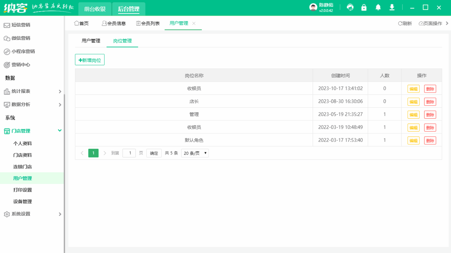The height and width of the screenshot is (253, 451).
Task: Click the globe icon near the avatar
Action: tap(350, 7)
